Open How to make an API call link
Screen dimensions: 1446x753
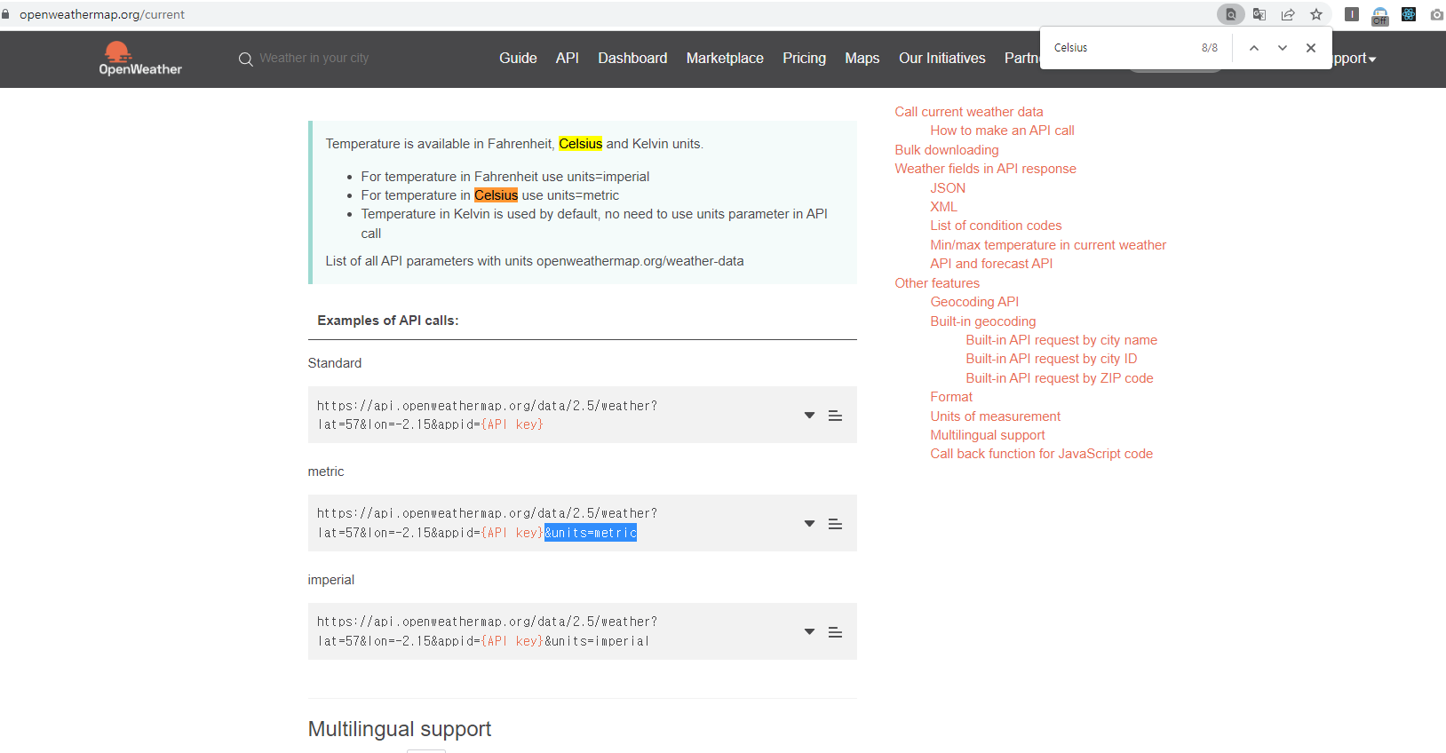1002,131
